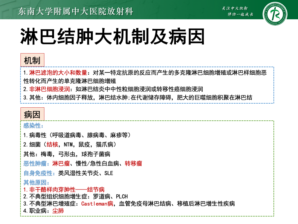The image size is (298, 224).
Task: Click the red word 尘肺
Action: [x=58, y=211]
